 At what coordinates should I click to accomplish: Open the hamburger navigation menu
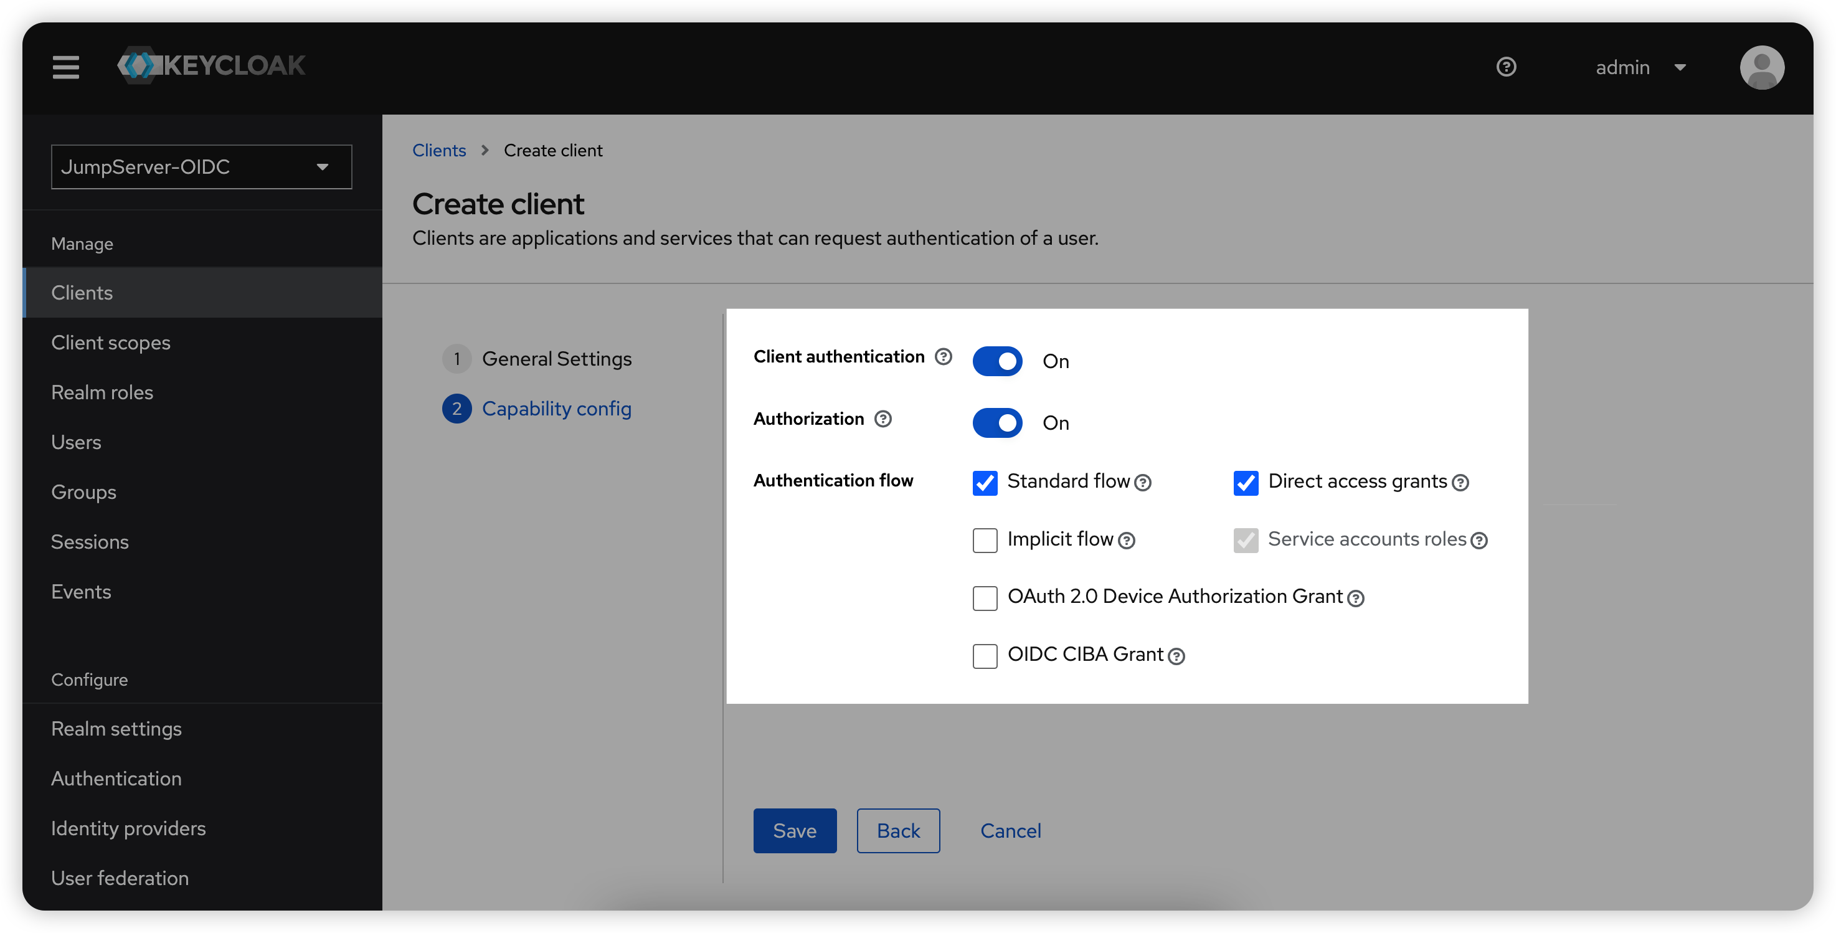65,67
